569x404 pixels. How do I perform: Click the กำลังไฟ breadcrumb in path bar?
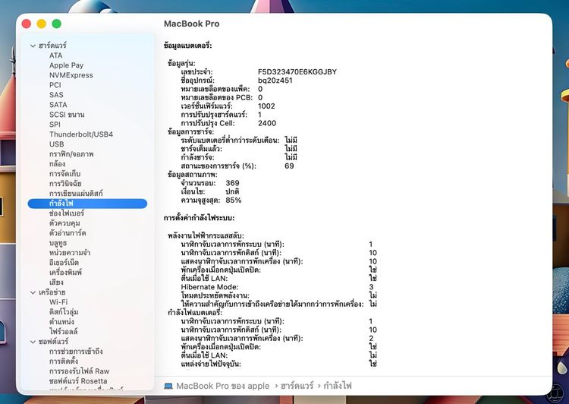[338, 386]
